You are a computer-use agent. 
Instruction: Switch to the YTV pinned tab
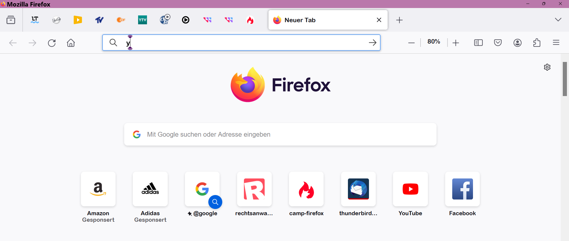tap(143, 20)
